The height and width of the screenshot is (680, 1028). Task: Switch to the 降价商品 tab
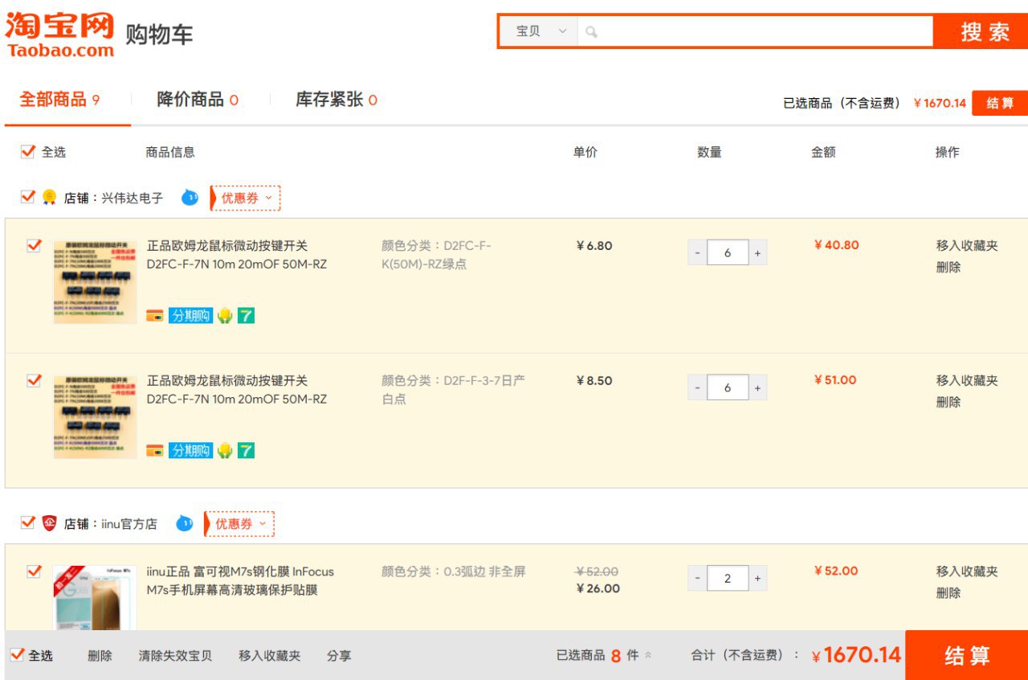198,100
